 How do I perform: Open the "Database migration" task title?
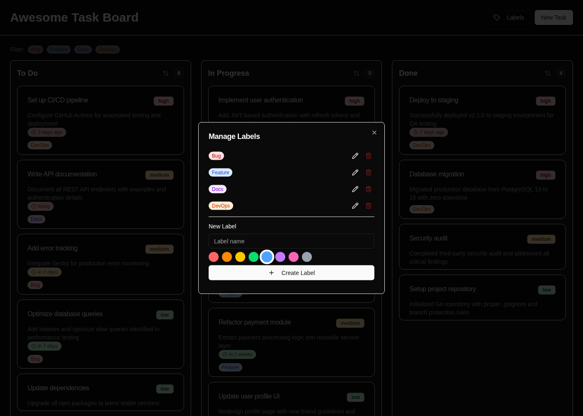(437, 174)
